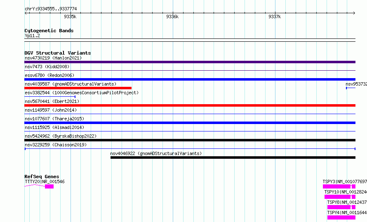Click the esv3382544 1000Genomes variant line
Screen dimensions: 367x222
[x=50, y=97]
